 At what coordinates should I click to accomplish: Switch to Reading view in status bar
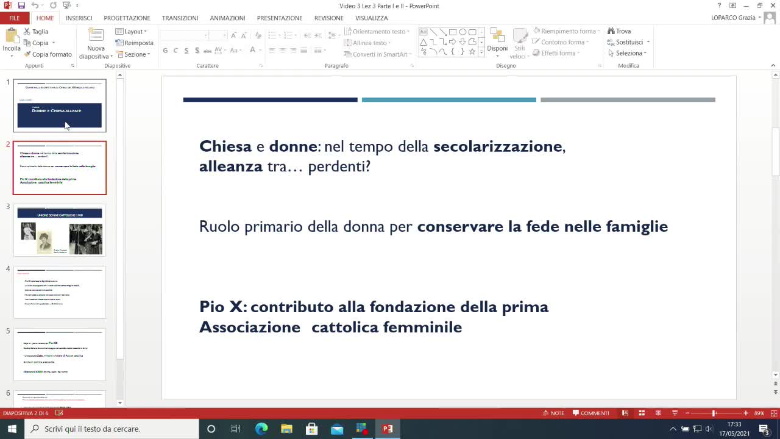[x=658, y=413]
